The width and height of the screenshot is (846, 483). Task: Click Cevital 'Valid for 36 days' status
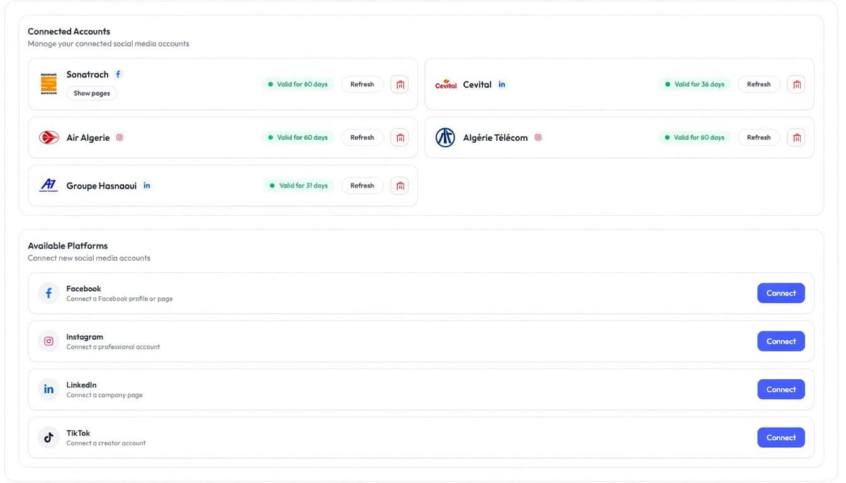point(695,84)
